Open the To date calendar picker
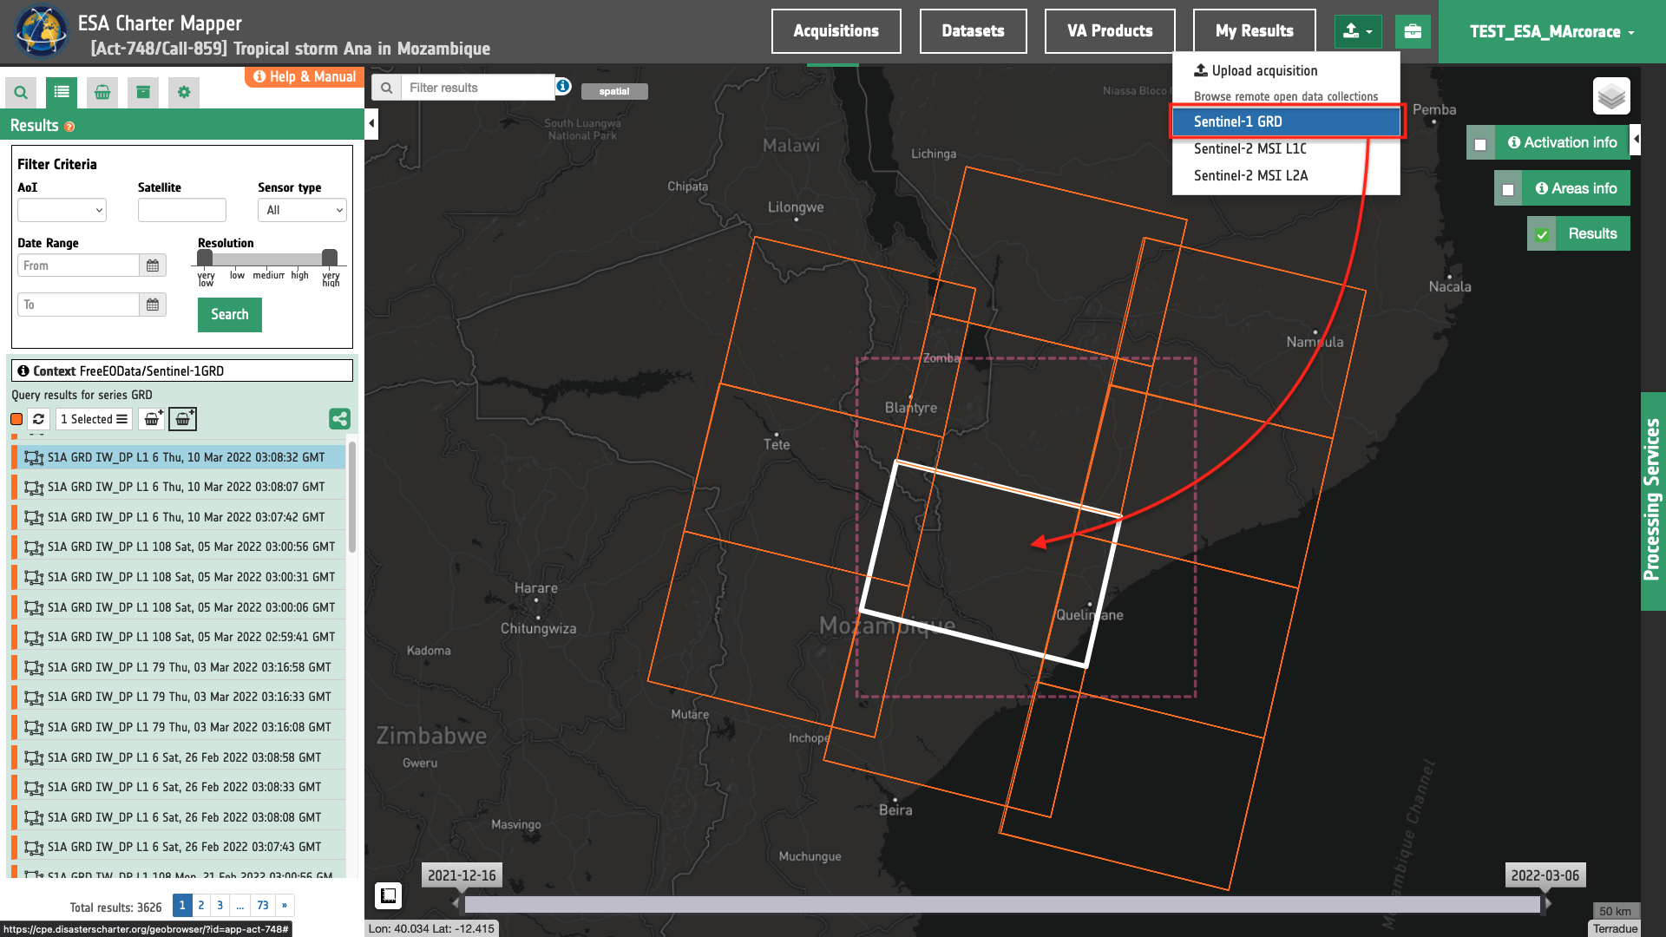Image resolution: width=1666 pixels, height=937 pixels. (153, 305)
